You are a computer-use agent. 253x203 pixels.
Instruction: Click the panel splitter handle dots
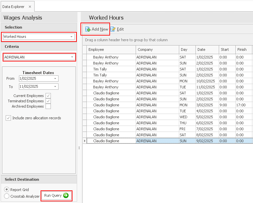pos(79,148)
